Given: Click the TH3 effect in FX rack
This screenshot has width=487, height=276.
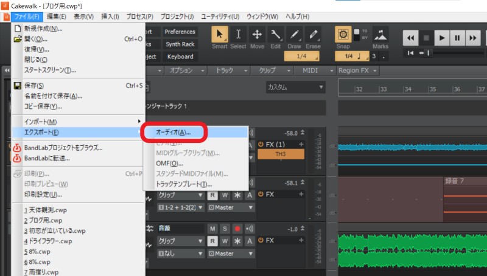Looking at the screenshot, I should [x=281, y=154].
